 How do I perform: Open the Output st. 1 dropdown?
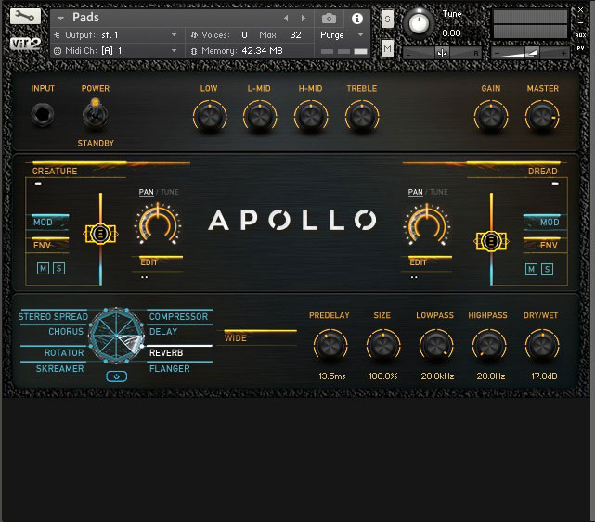tap(116, 35)
